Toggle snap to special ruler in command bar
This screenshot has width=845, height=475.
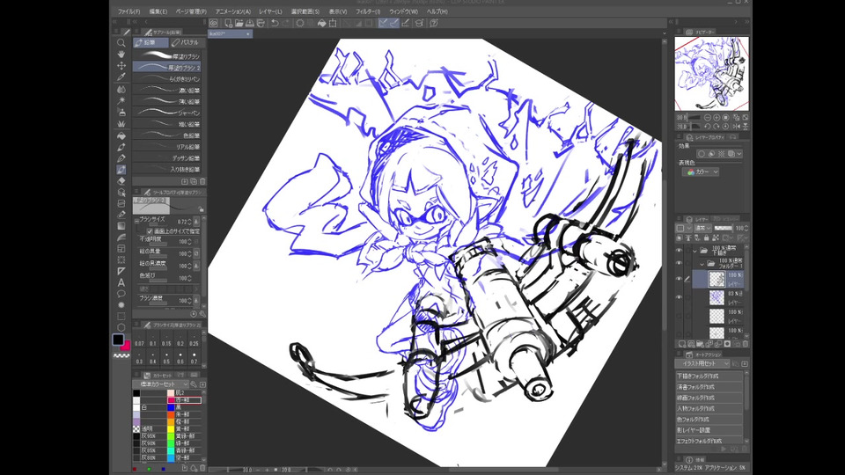point(394,23)
